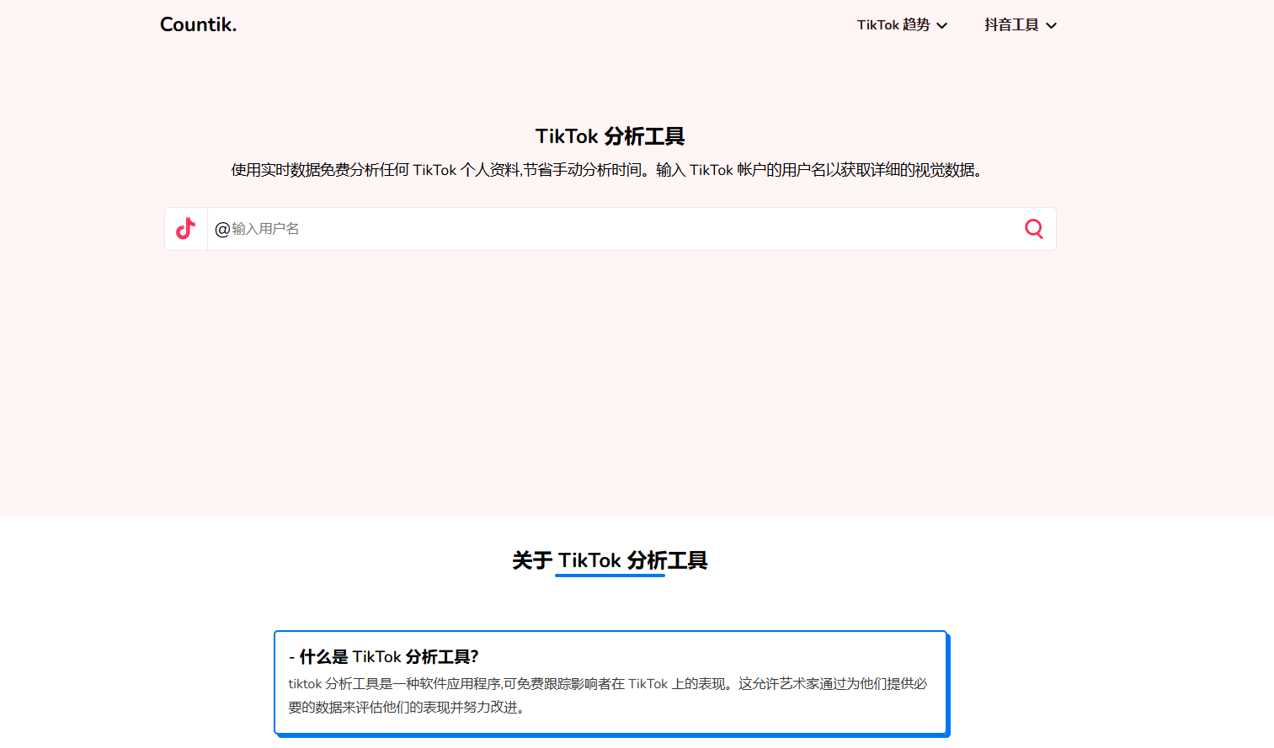Image resolution: width=1274 pixels, height=748 pixels.
Task: Click the FAQ answer starting tiktok 分析工具是一种软件
Action: [608, 696]
